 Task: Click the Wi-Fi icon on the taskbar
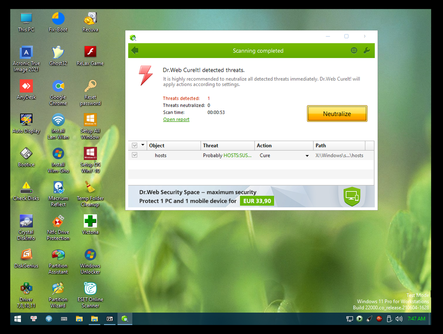[x=49, y=319]
